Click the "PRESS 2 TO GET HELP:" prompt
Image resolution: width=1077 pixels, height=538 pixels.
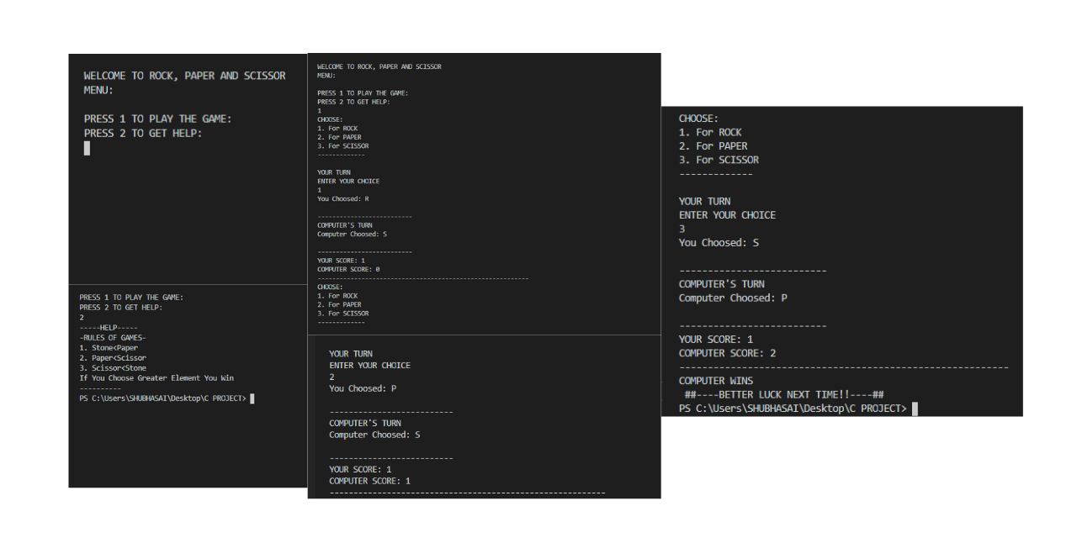pyautogui.click(x=144, y=133)
